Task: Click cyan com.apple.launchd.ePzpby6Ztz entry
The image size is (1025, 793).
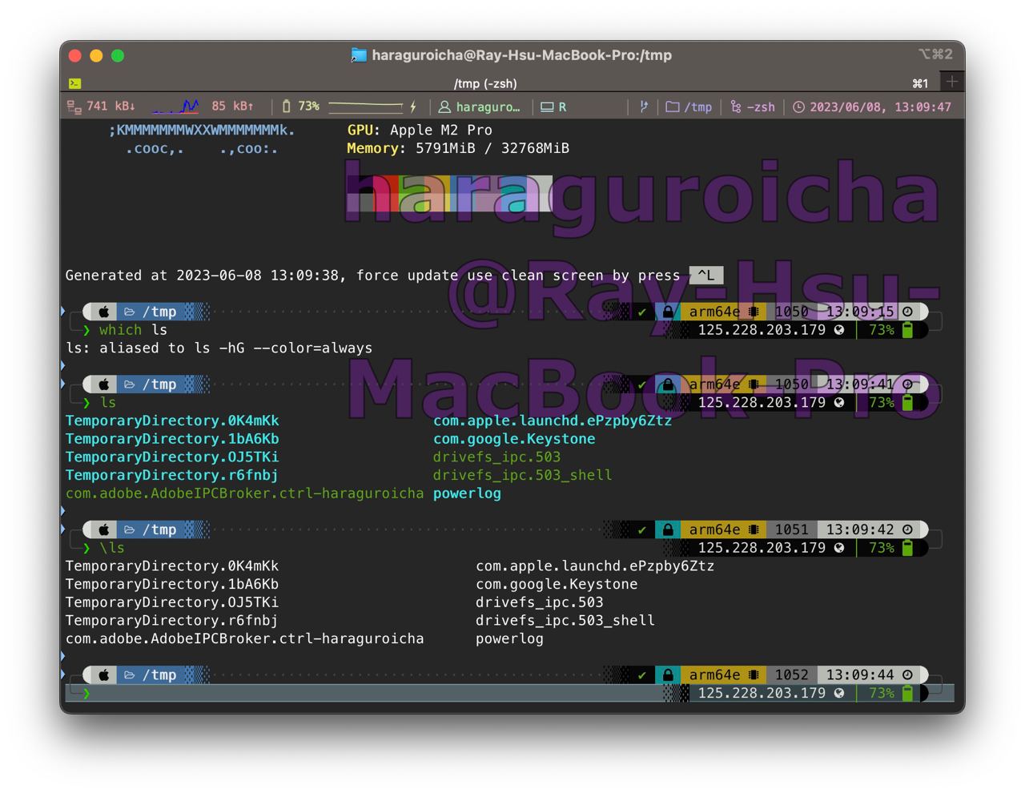Action: [x=553, y=421]
